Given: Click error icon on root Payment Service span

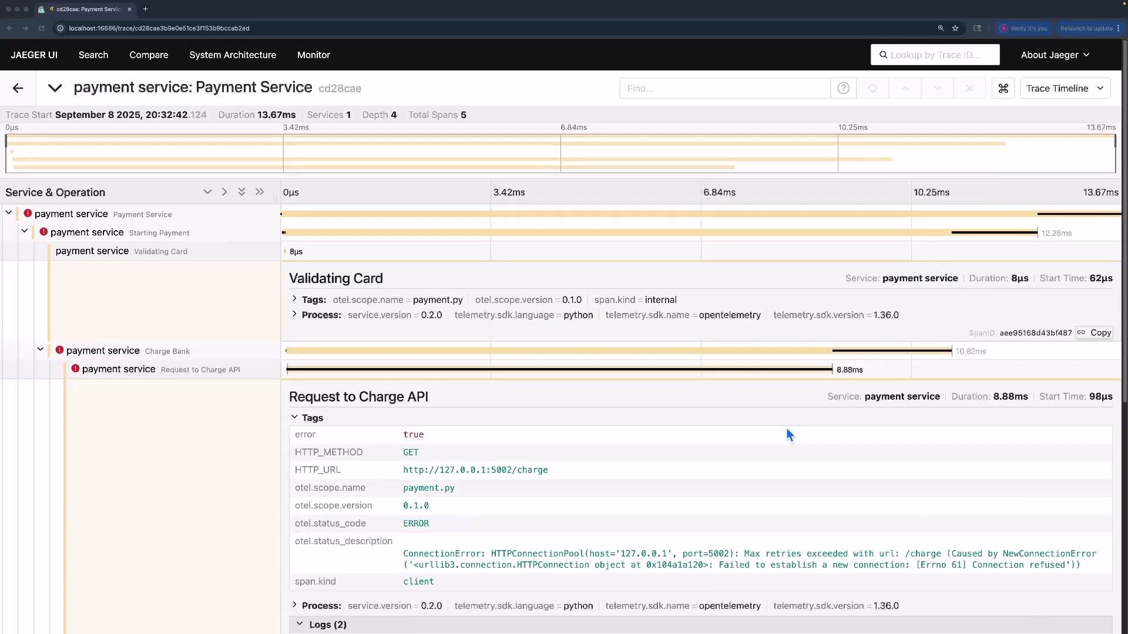Looking at the screenshot, I should pos(28,213).
